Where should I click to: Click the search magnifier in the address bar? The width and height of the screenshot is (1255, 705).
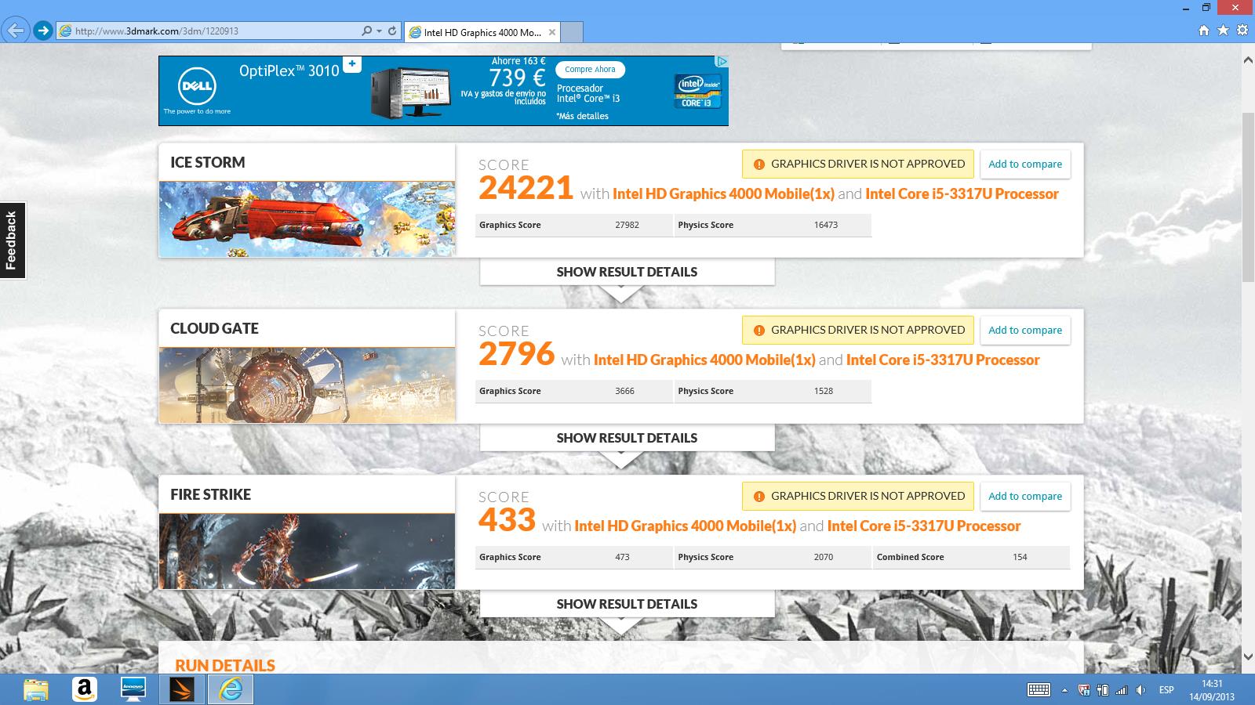tap(366, 31)
